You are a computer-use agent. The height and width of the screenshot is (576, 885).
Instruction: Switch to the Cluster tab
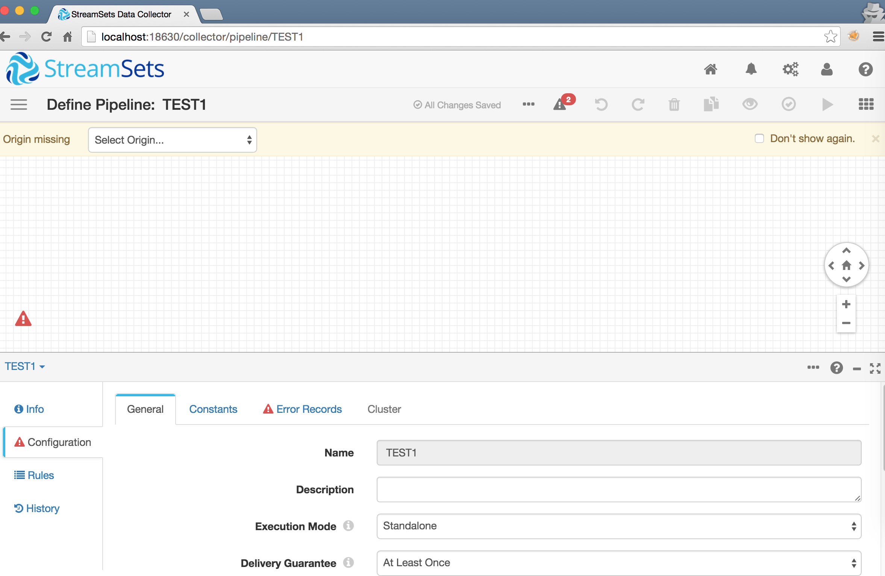384,409
